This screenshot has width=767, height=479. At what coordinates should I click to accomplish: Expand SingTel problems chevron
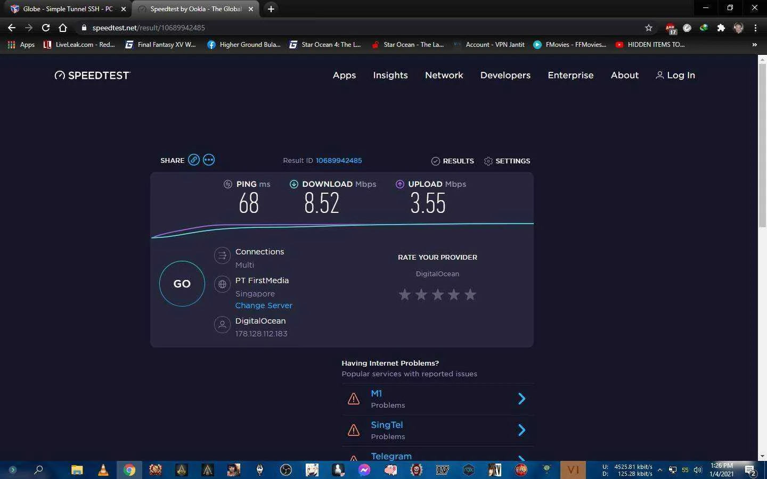coord(522,430)
